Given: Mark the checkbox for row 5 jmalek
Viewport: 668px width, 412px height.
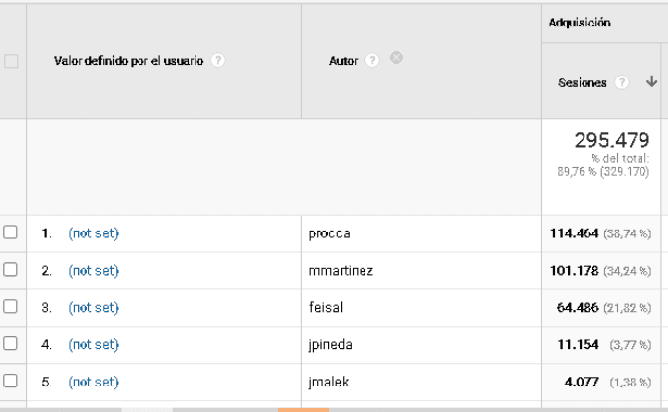Looking at the screenshot, I should coord(11,382).
